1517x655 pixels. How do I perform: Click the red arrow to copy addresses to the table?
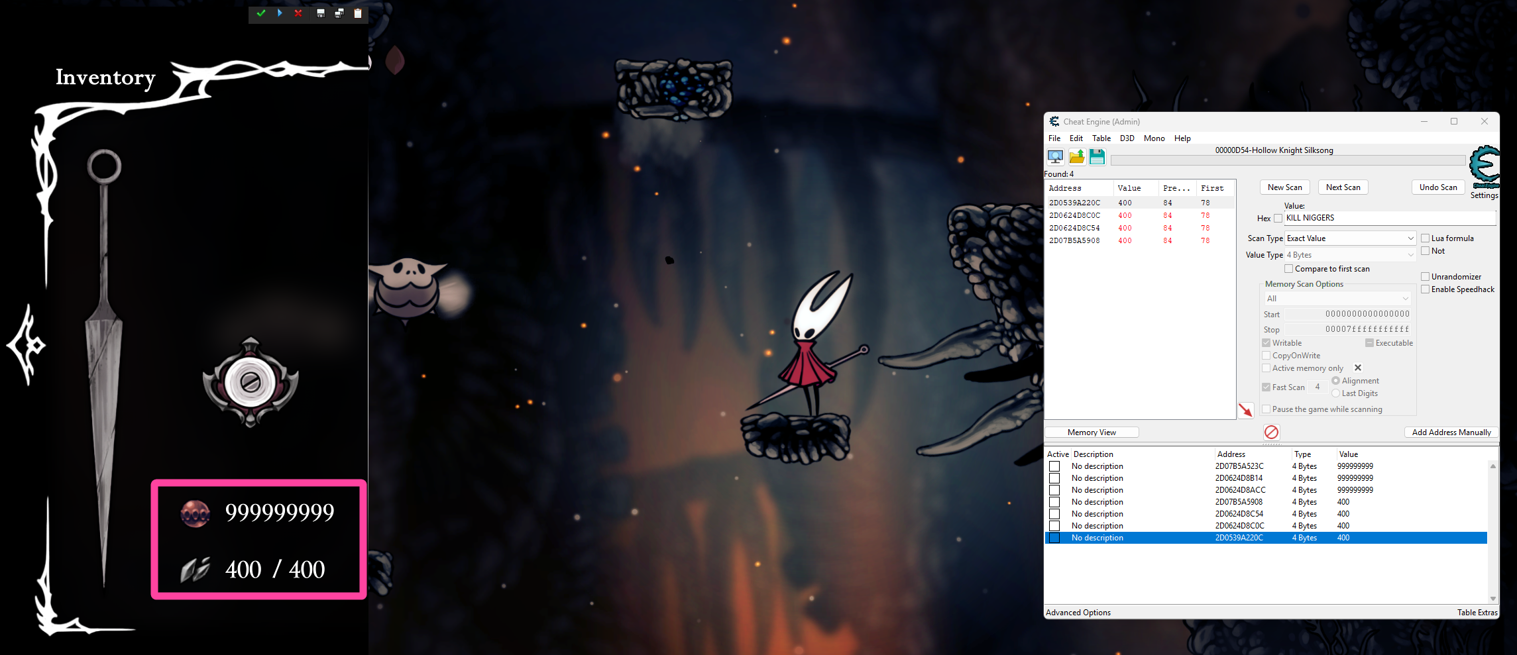point(1246,411)
